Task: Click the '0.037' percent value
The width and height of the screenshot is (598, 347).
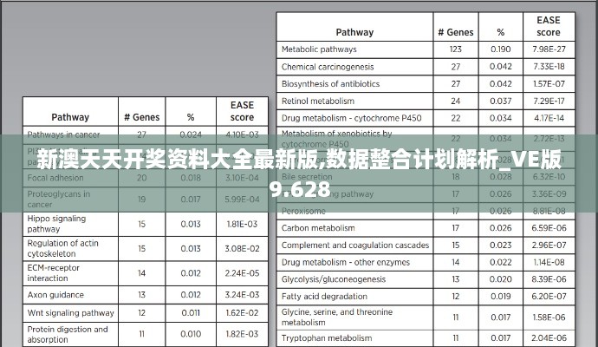Action: pos(500,101)
